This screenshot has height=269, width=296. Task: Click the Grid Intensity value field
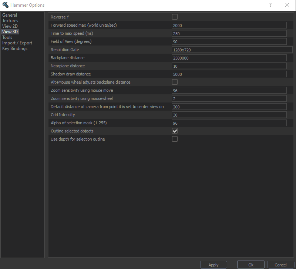click(229, 115)
